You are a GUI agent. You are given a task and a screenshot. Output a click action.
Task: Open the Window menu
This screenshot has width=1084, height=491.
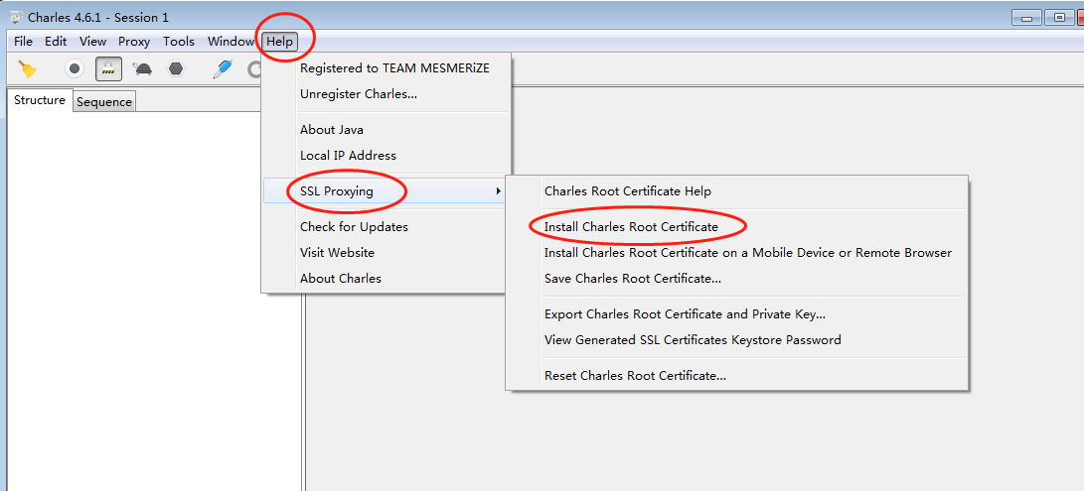(231, 42)
